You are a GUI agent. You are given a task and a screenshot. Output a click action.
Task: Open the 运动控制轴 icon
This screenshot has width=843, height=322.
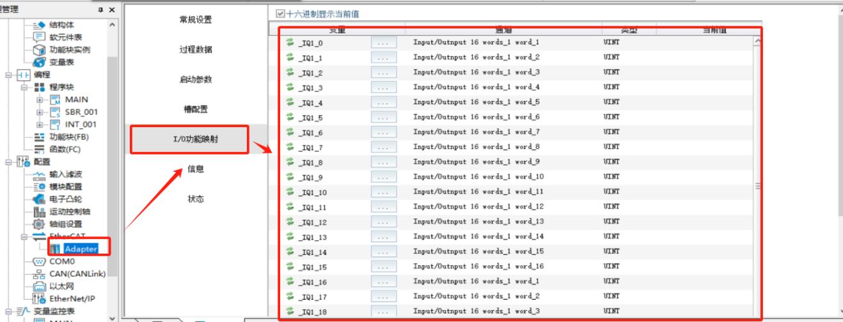(x=39, y=211)
